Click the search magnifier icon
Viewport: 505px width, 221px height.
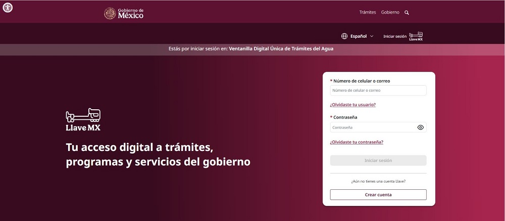coord(407,13)
